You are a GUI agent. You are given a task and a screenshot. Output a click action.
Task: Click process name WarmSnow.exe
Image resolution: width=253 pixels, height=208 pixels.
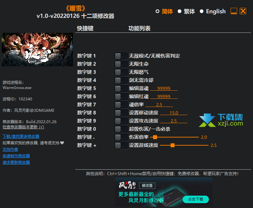pos(17,88)
